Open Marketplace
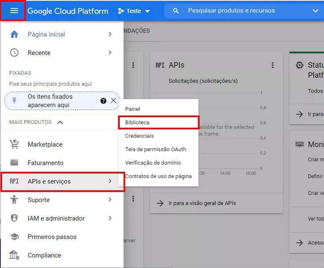Image resolution: width=324 pixels, height=268 pixels. click(45, 145)
